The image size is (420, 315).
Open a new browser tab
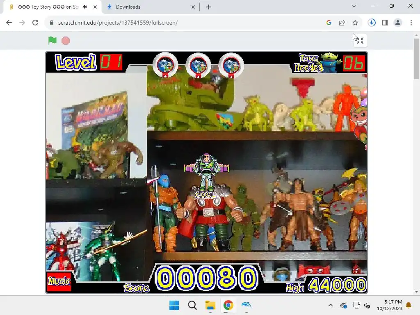[209, 7]
